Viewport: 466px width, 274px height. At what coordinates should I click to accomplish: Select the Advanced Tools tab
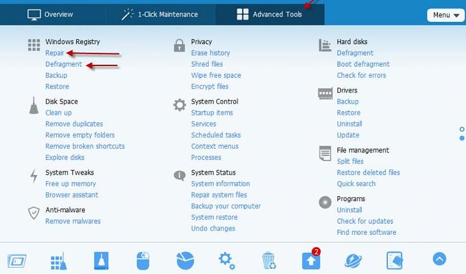(x=269, y=14)
